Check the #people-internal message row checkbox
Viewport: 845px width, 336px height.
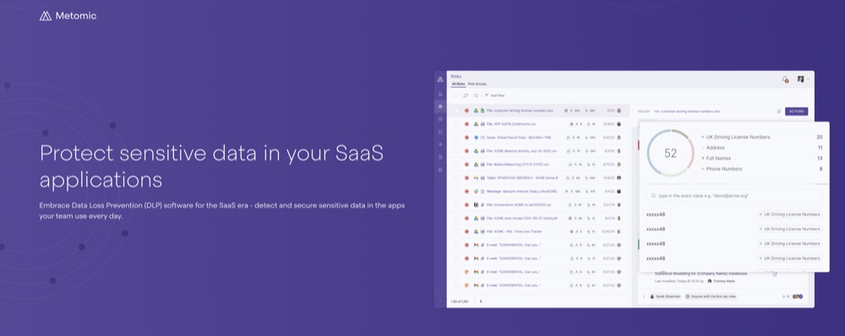(457, 191)
